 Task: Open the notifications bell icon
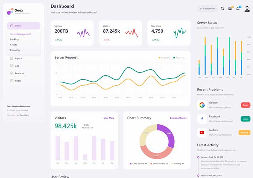tap(238, 9)
